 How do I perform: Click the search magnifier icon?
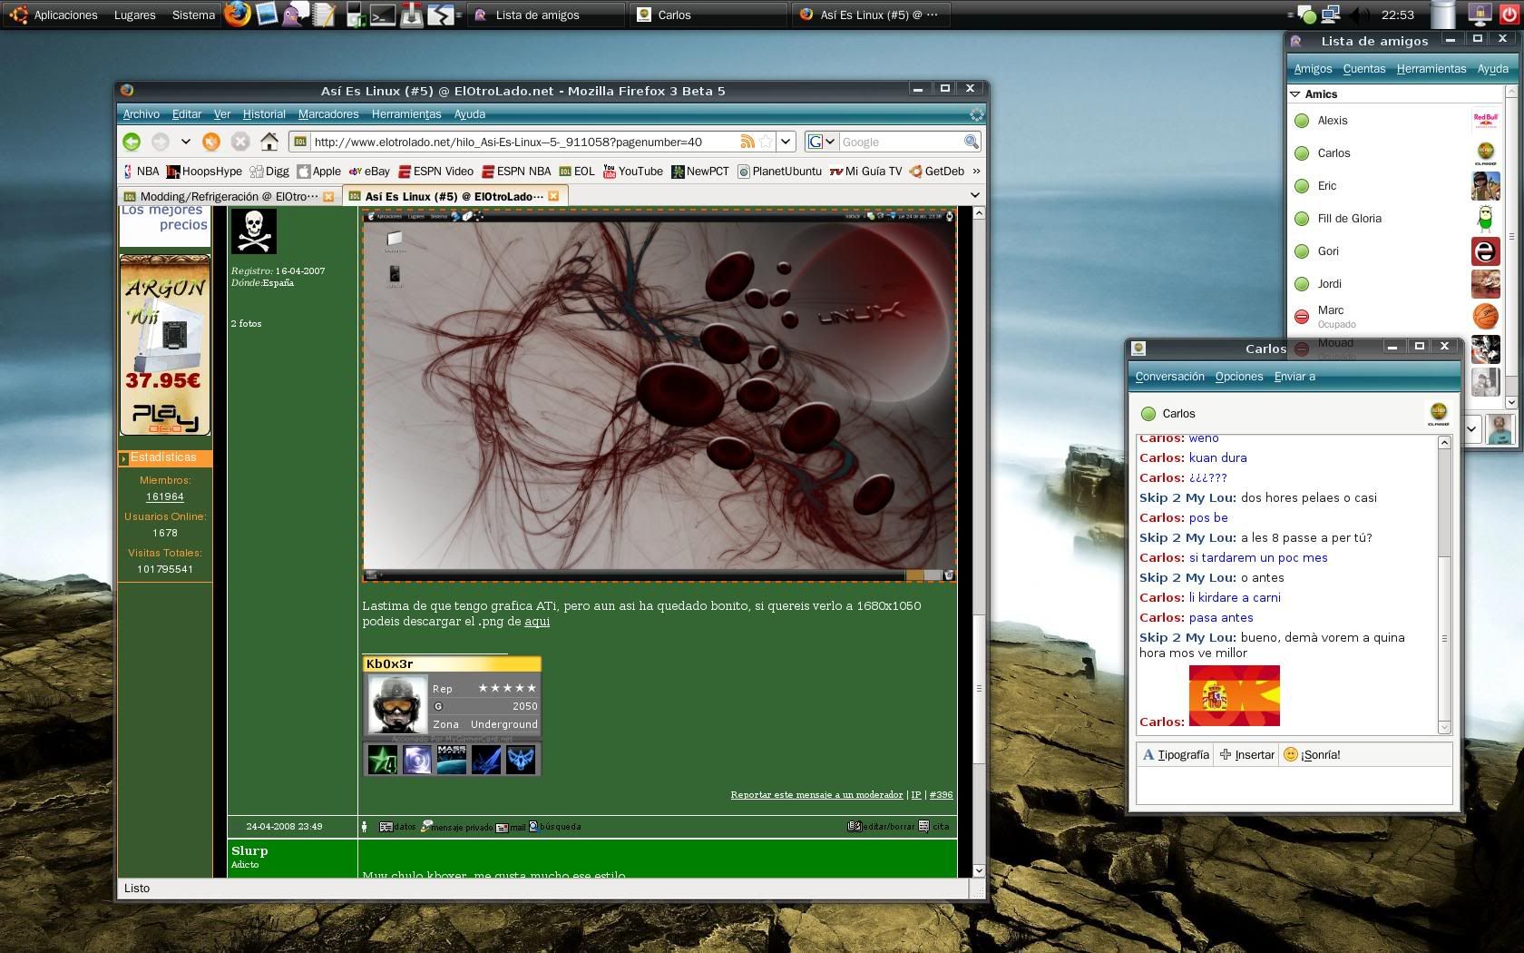click(x=972, y=142)
